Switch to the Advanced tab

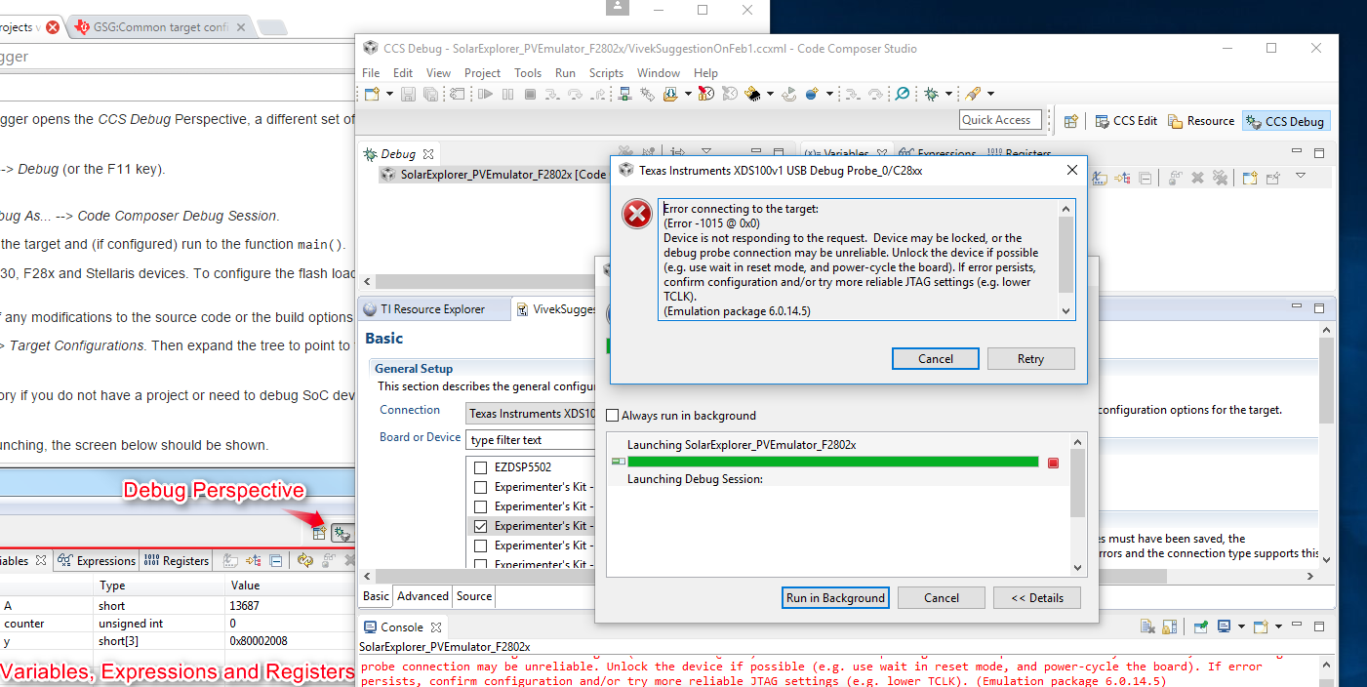coord(422,595)
